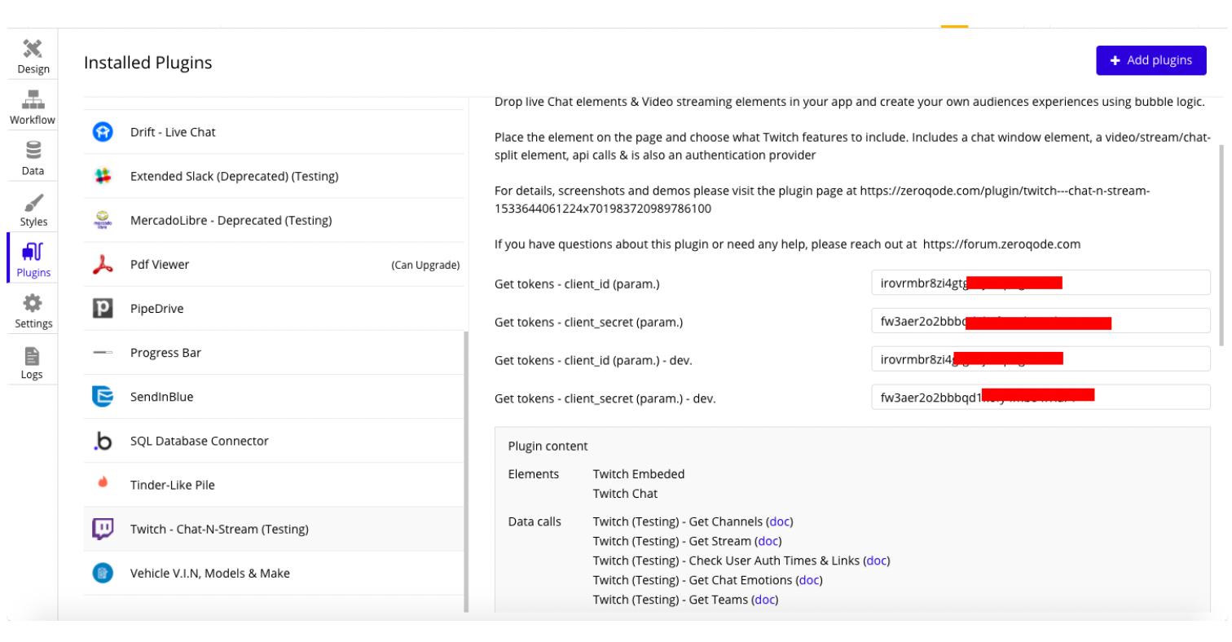Image resolution: width=1232 pixels, height=642 pixels.
Task: Select Extended Slack (Deprecated) plugin row
Action: tap(274, 176)
